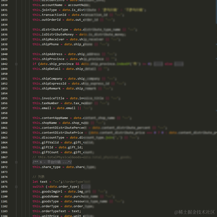217x217 pixels.
Task: Place cursor on 'this.shipRemark' code line
Action: tap(73, 89)
